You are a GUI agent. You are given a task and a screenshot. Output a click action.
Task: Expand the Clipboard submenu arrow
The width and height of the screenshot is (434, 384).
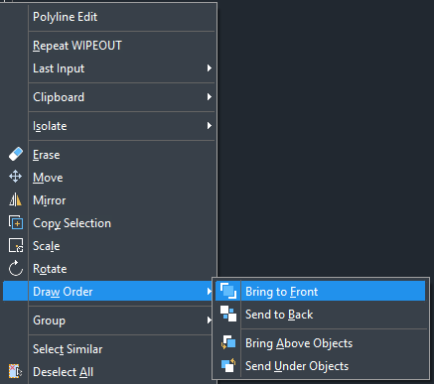(209, 97)
